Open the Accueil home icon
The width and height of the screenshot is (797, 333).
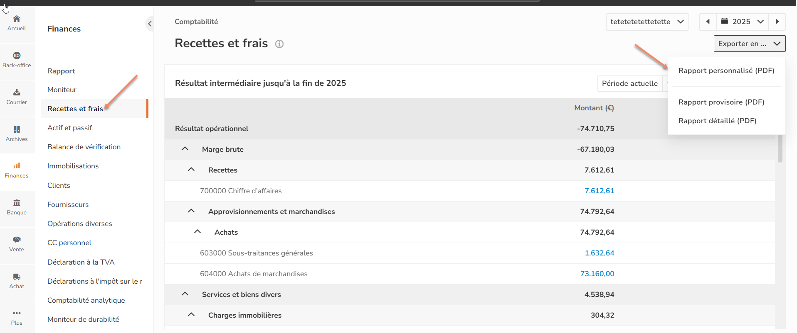tap(17, 19)
